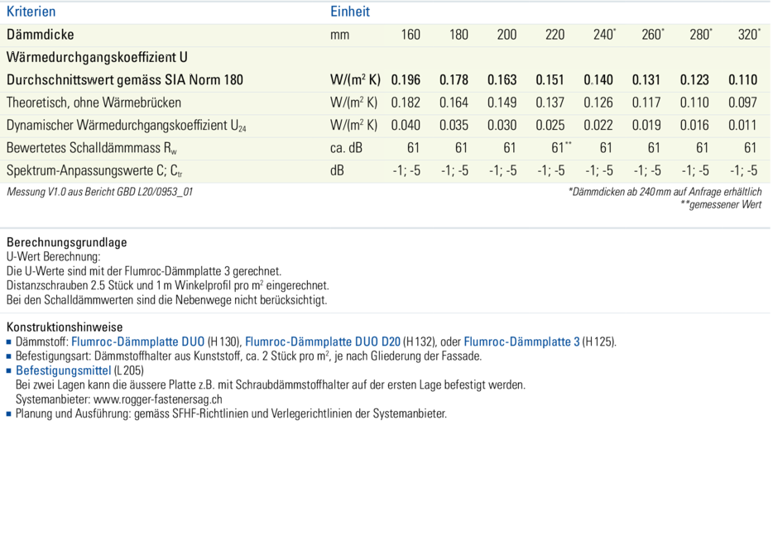
Task: Click the Bewertetes Schalldämmmass Rw row label
Action: (x=92, y=148)
